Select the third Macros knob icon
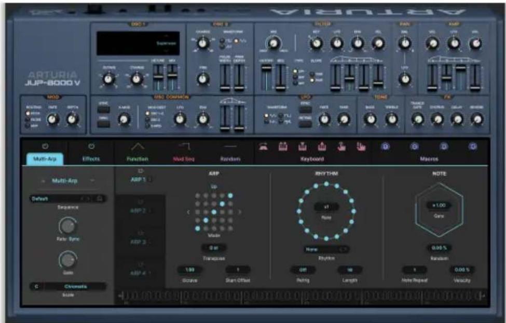Screen dimensions: 506x323 click(444, 147)
